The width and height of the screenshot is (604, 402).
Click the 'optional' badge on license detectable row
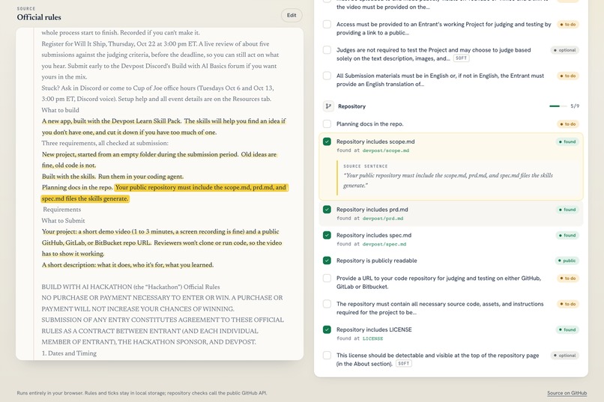[565, 356]
